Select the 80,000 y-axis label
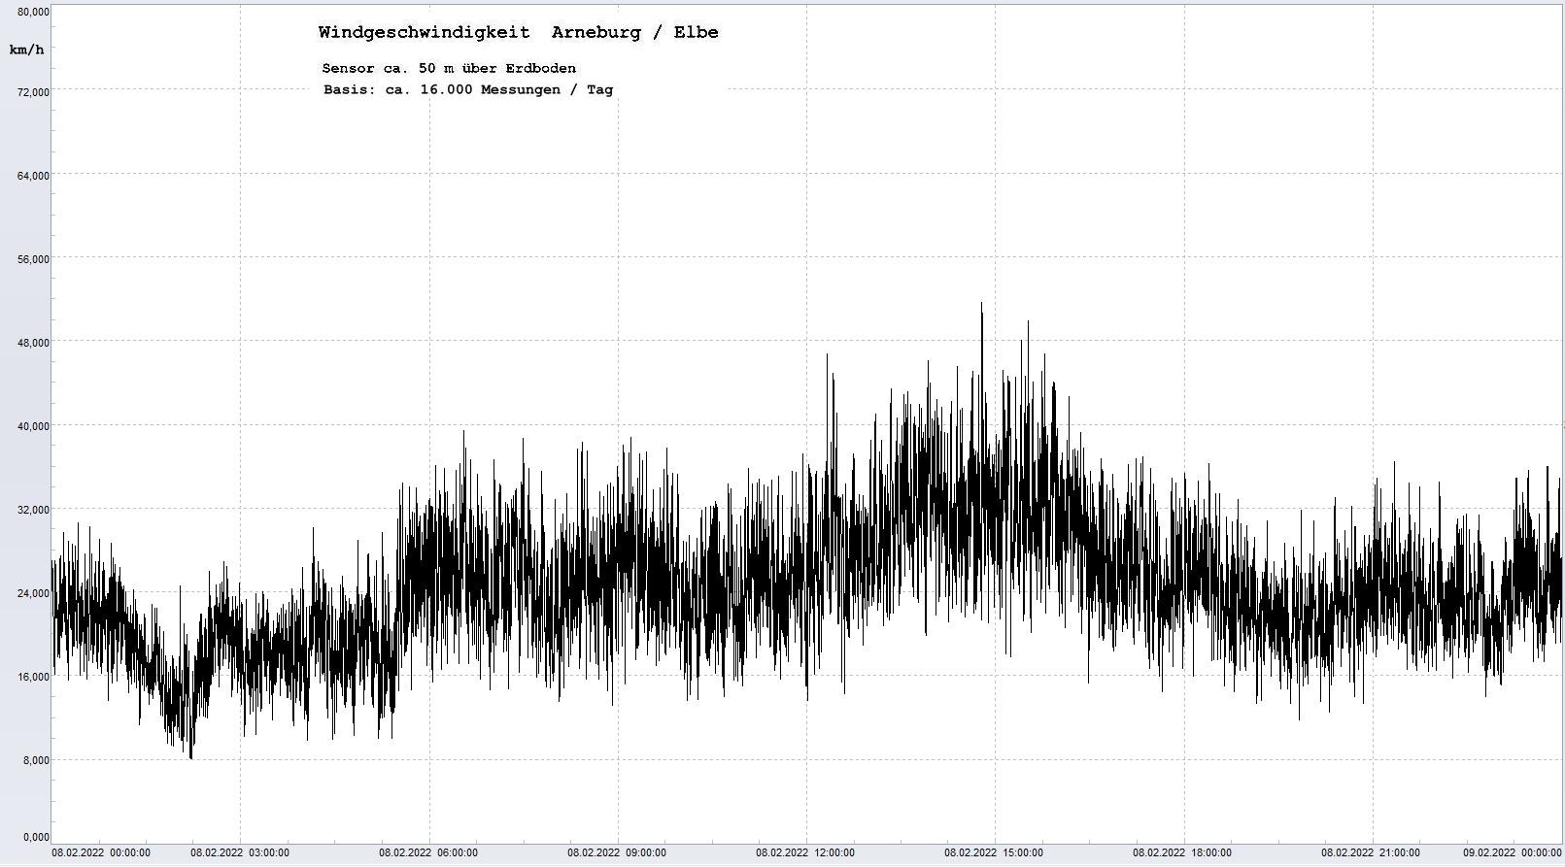Viewport: 1565px width, 867px height. [34, 12]
